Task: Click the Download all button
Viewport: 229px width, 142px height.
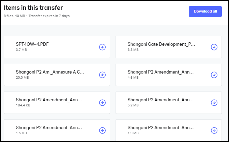Action: (205, 11)
